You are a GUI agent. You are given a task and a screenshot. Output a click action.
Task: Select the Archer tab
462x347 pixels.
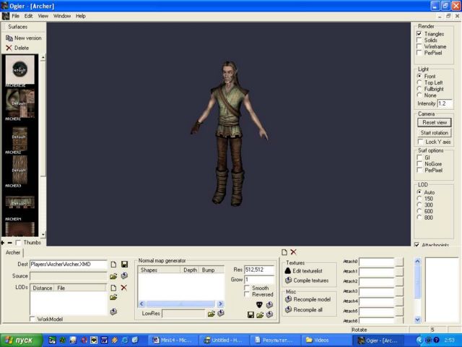click(13, 252)
